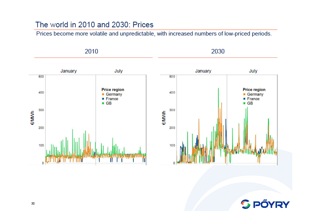
Task: Select the 'Price region' legend title in the 2030 chart
Action: [x=254, y=90]
